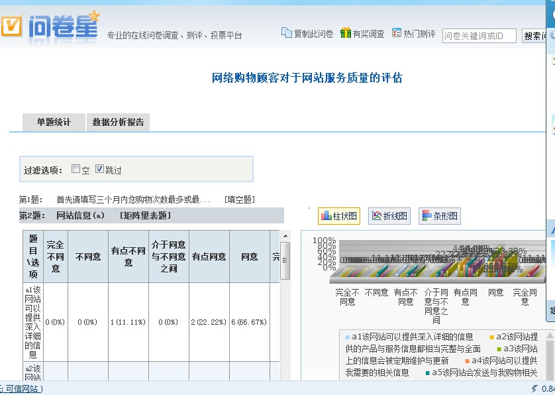Image resolution: width=555 pixels, height=395 pixels.
Task: Click the 题目\选项 header cell
Action: pos(33,256)
